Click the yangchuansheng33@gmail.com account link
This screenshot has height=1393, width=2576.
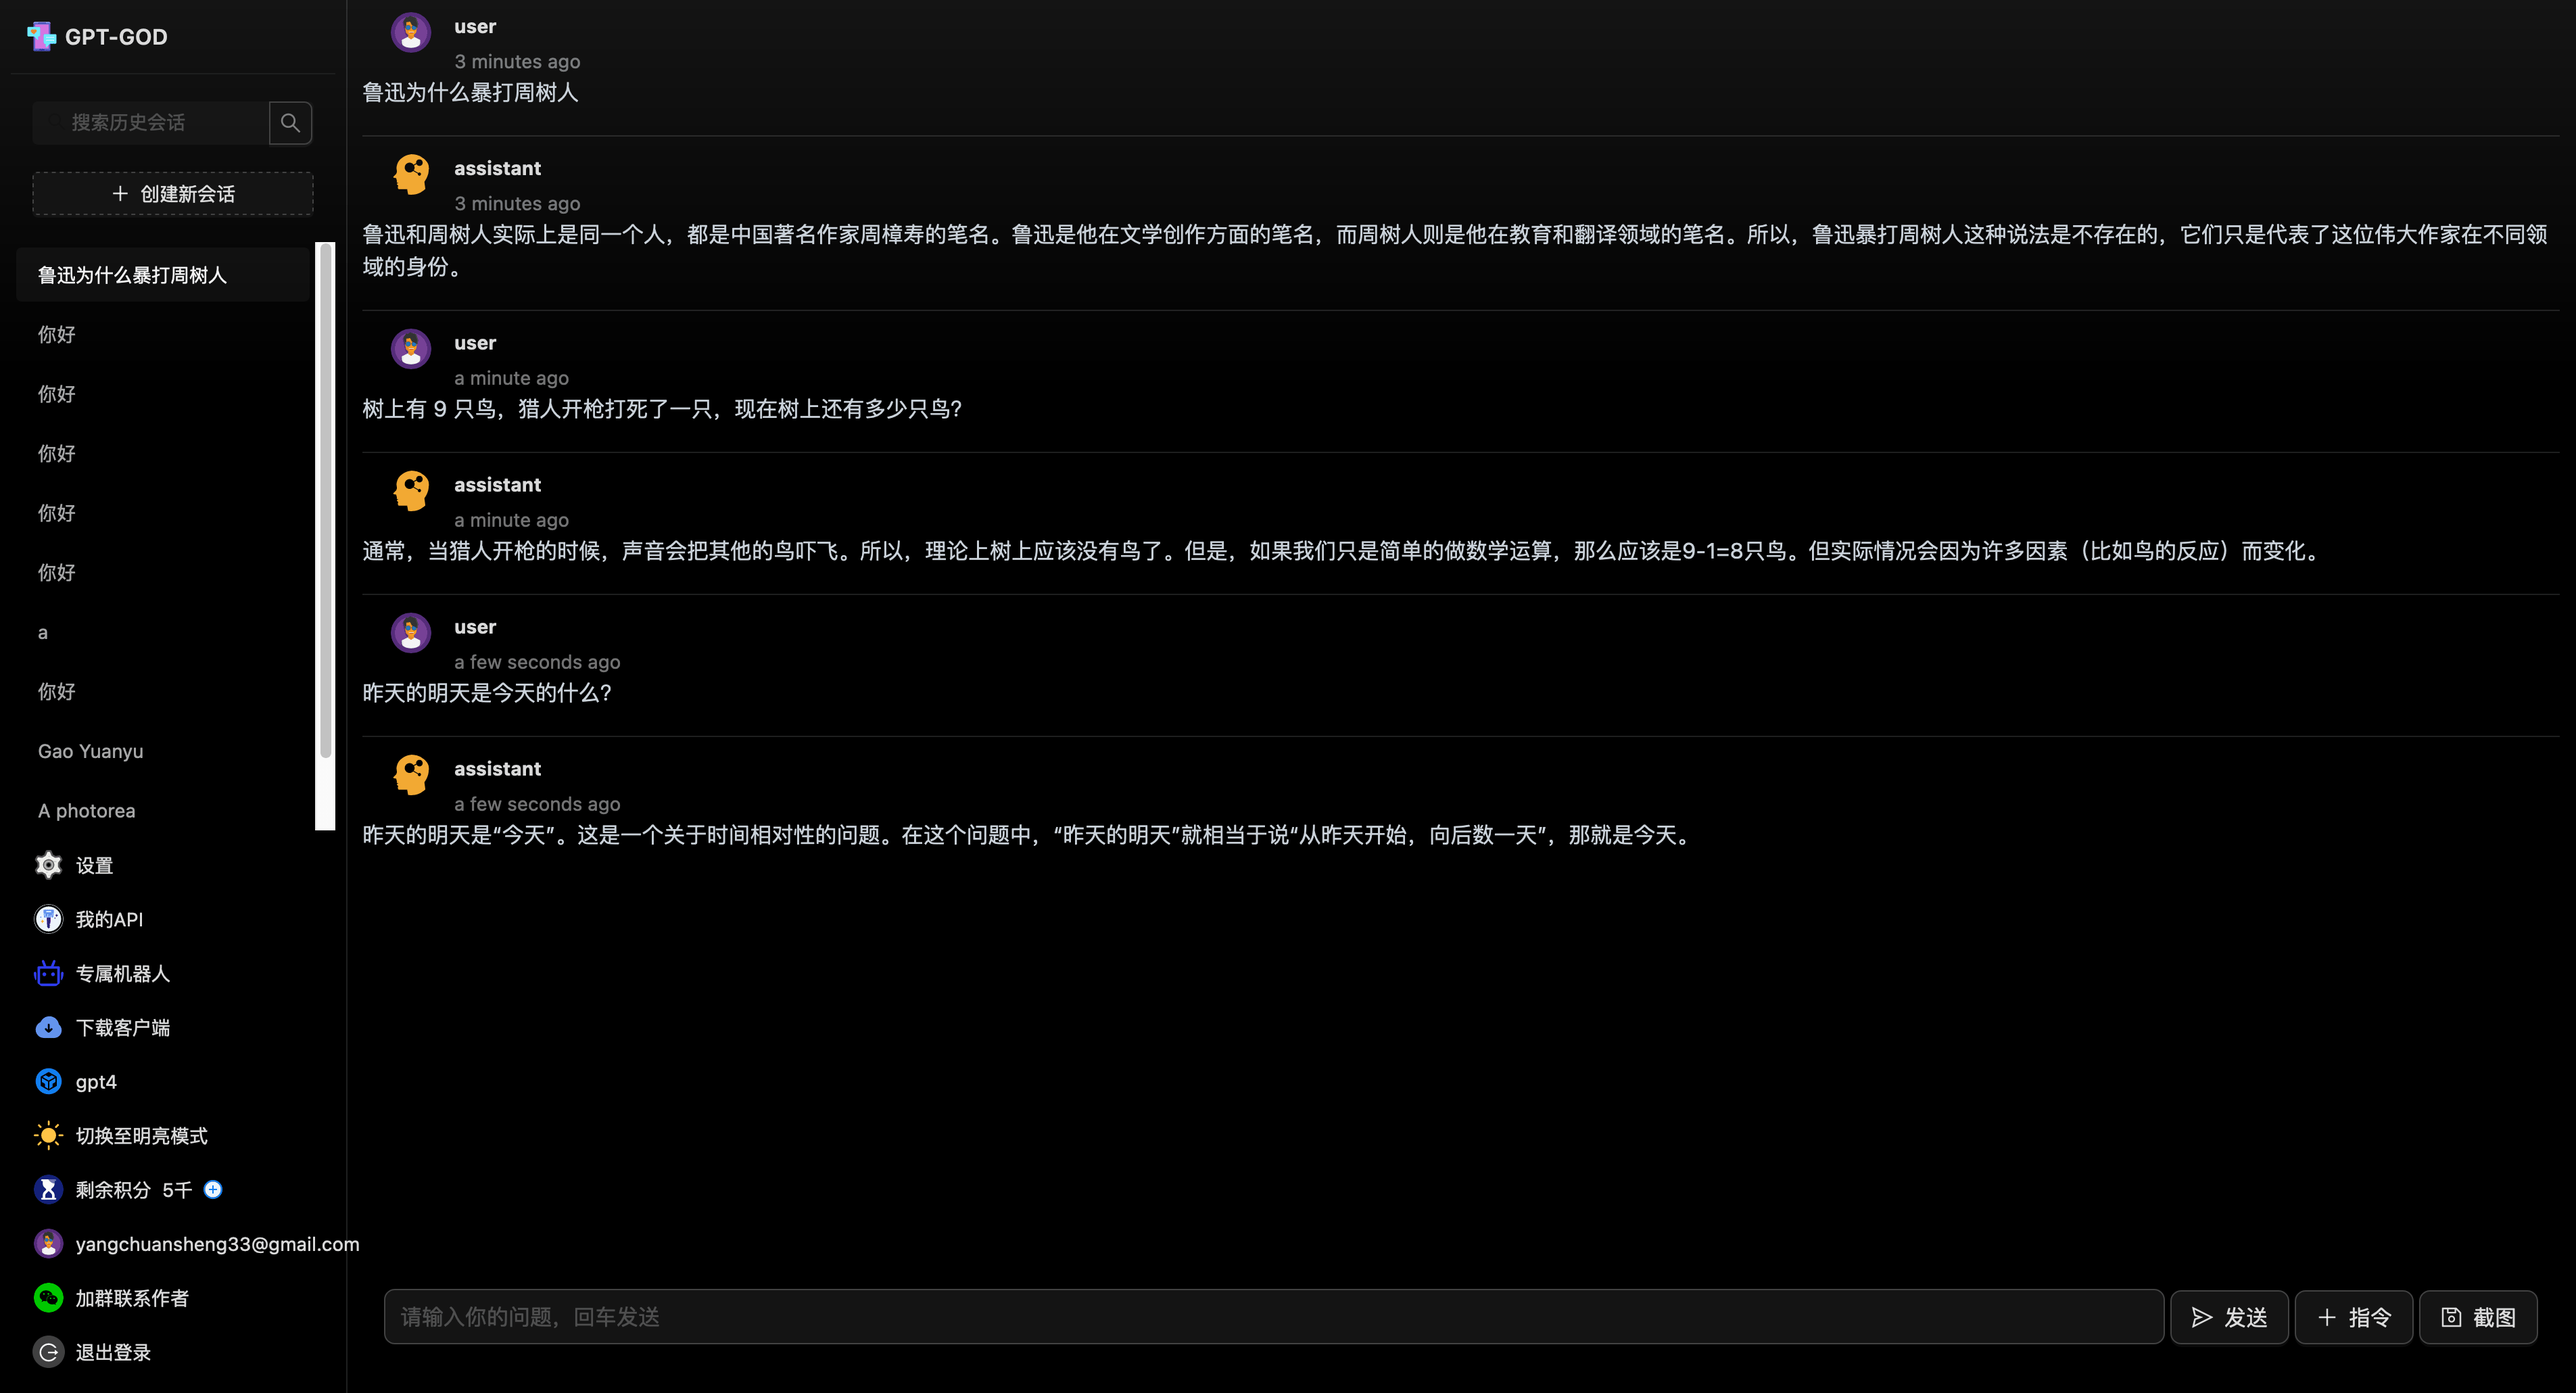click(x=217, y=1243)
